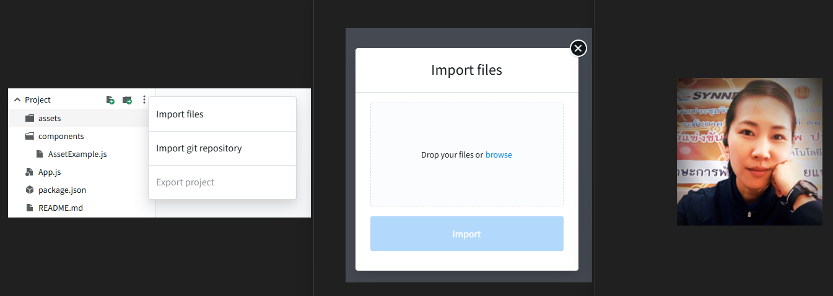The width and height of the screenshot is (833, 296).
Task: Click the package.json cube icon
Action: click(29, 190)
